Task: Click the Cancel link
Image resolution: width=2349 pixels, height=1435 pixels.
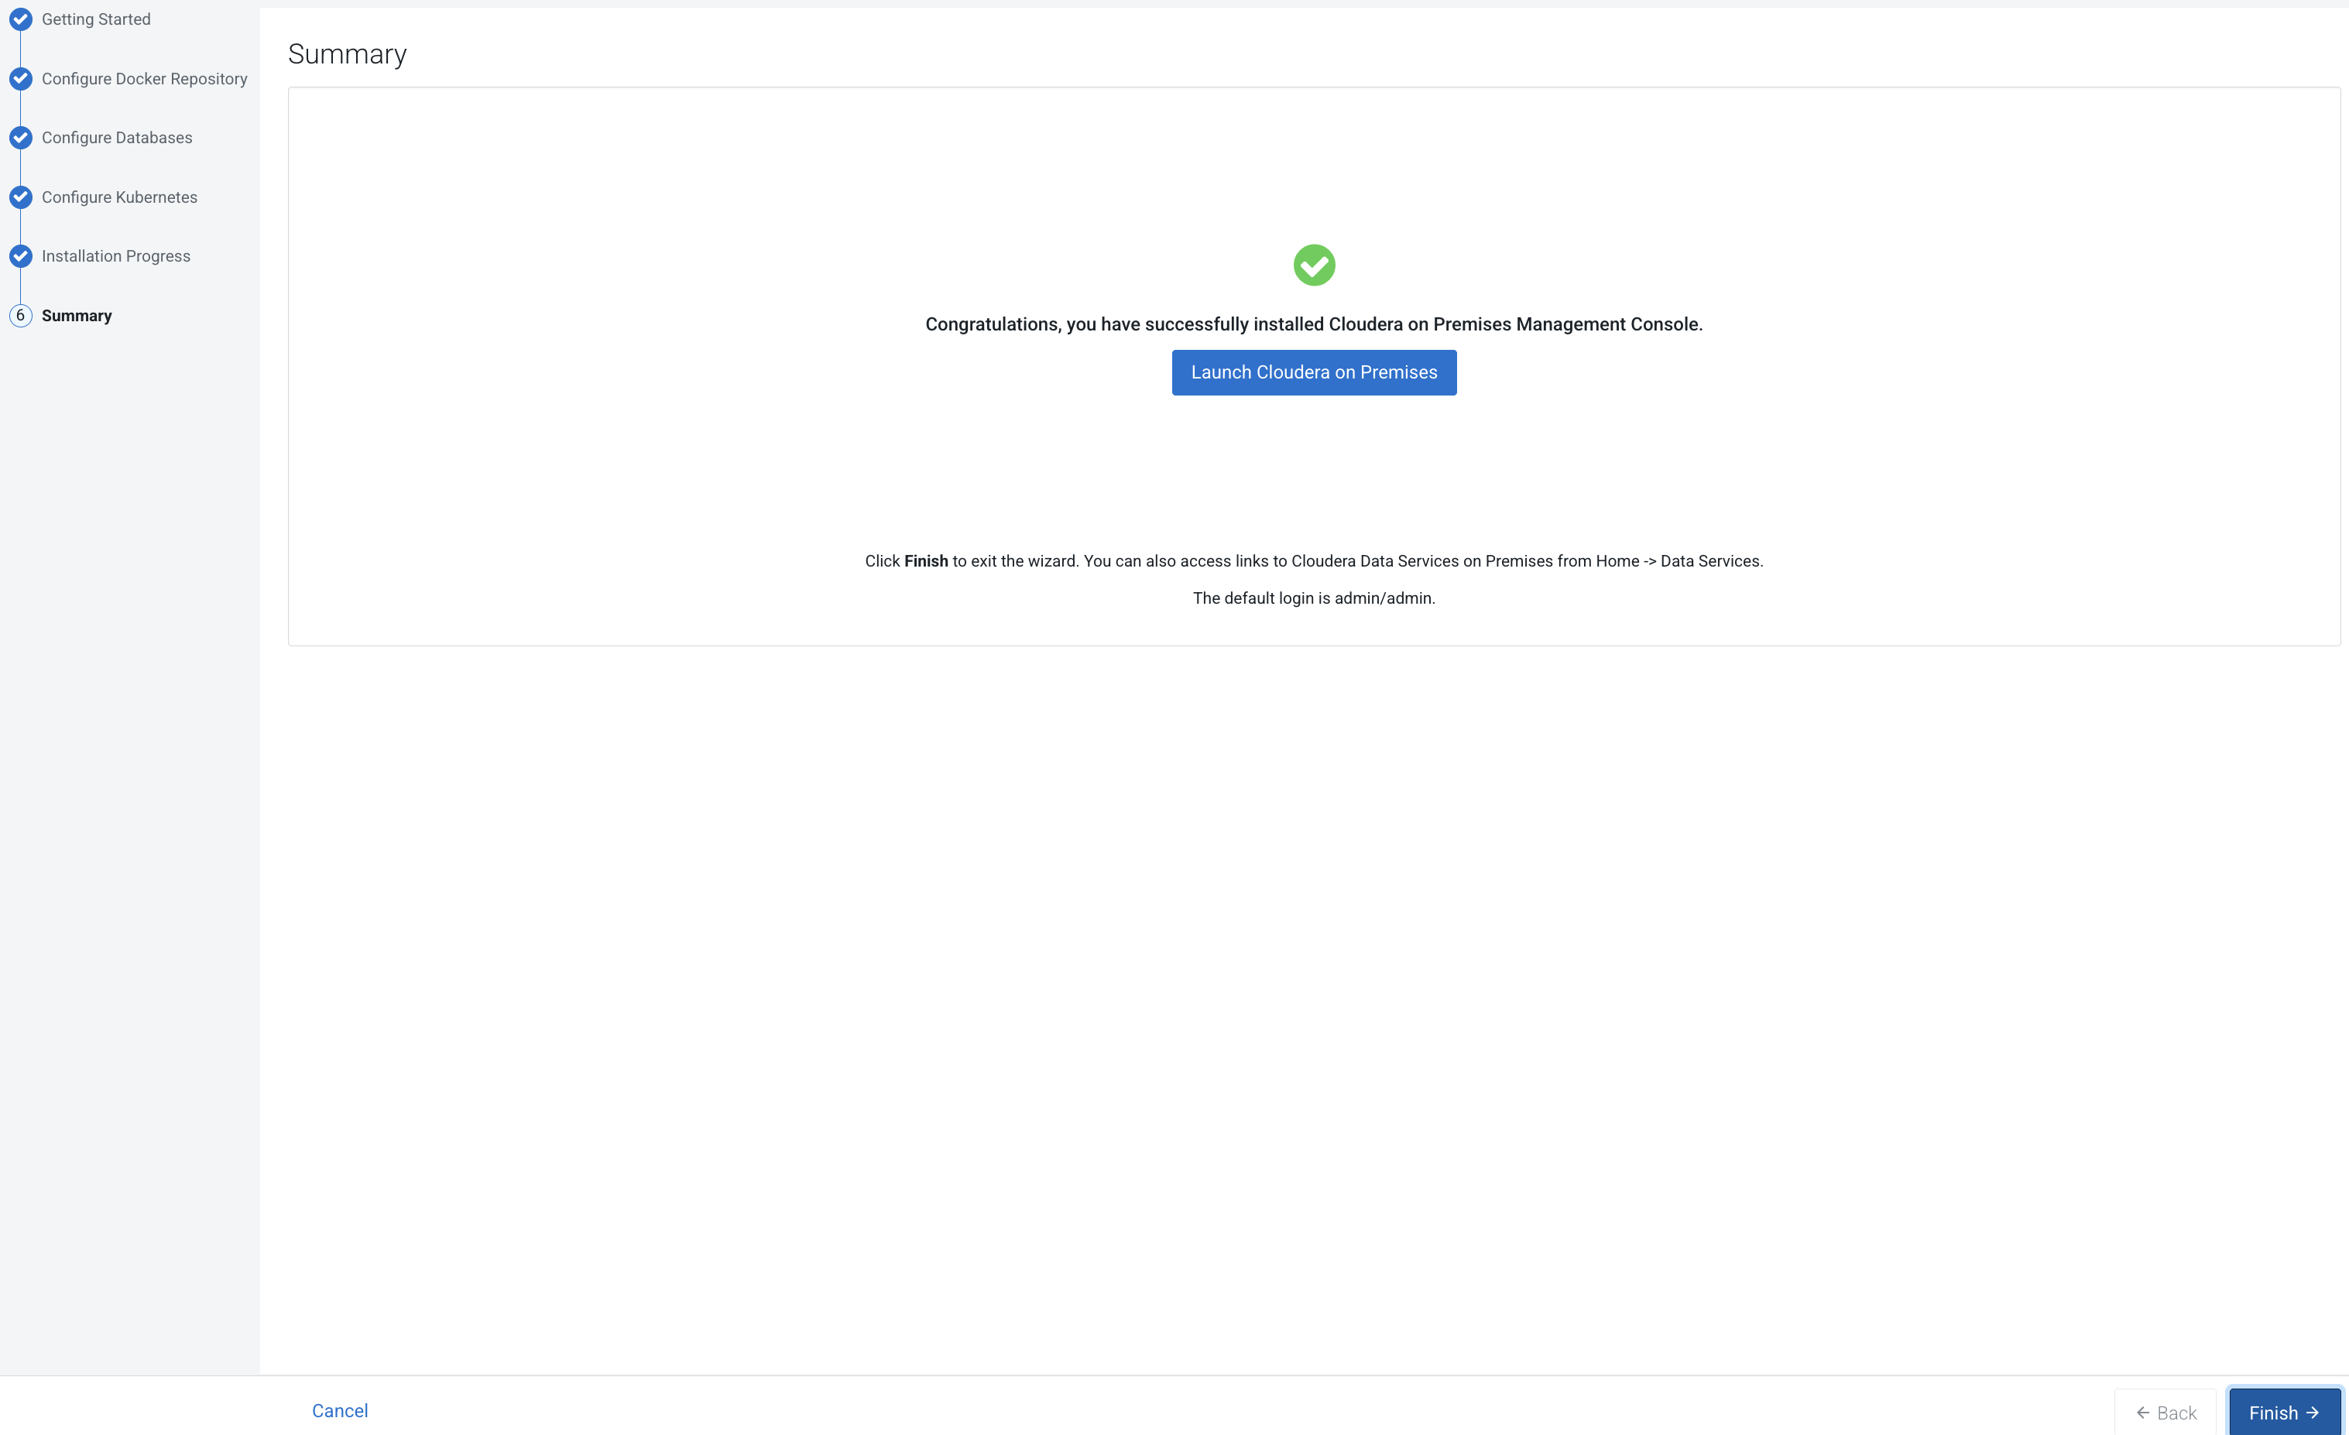Action: (x=339, y=1410)
